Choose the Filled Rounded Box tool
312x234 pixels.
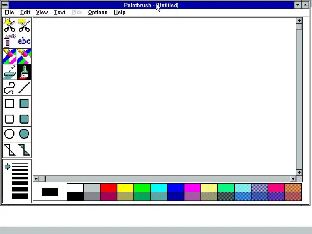click(x=24, y=119)
